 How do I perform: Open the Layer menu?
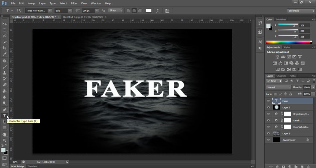[x=42, y=3]
